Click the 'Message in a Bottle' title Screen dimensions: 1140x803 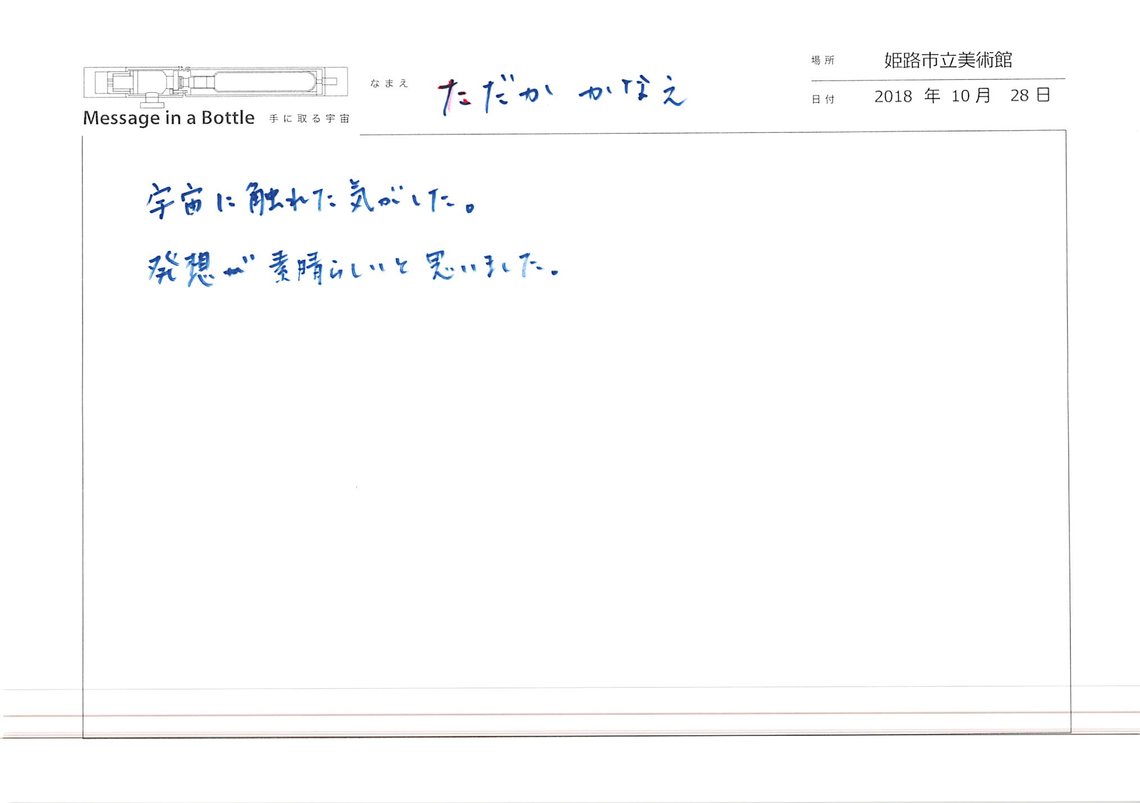pyautogui.click(x=169, y=118)
